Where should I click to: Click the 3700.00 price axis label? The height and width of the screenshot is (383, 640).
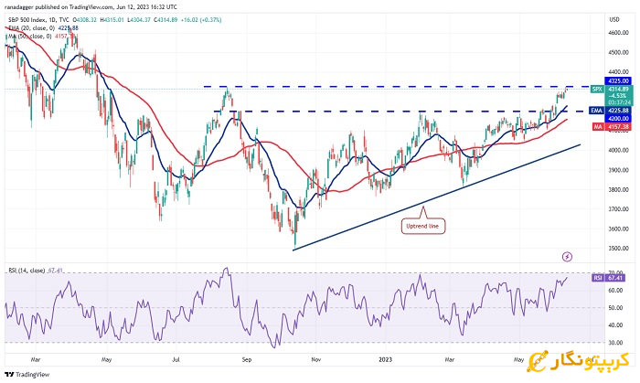click(619, 208)
